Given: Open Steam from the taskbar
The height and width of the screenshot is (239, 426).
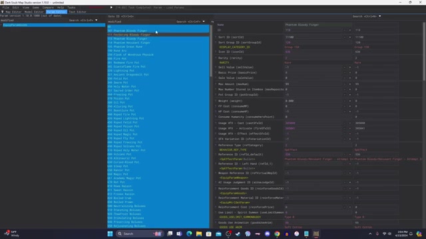Looking at the screenshot, I should click(238, 234).
